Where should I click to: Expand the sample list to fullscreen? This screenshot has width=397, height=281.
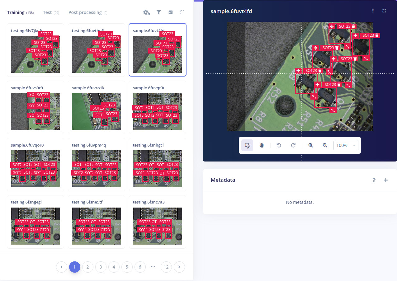(x=182, y=12)
